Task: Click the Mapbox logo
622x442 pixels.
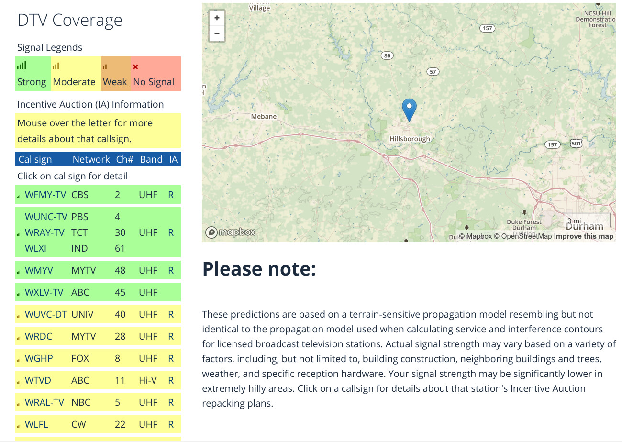Action: coord(231,232)
